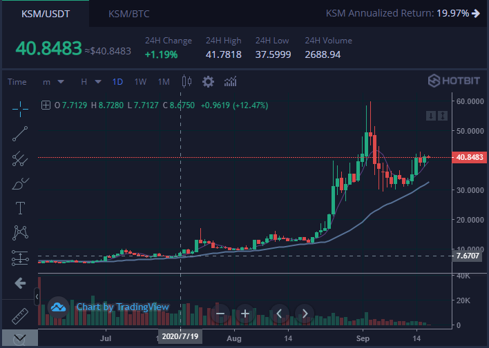Click the 24H High 41.7818 value
This screenshot has width=489, height=348.
(x=223, y=54)
